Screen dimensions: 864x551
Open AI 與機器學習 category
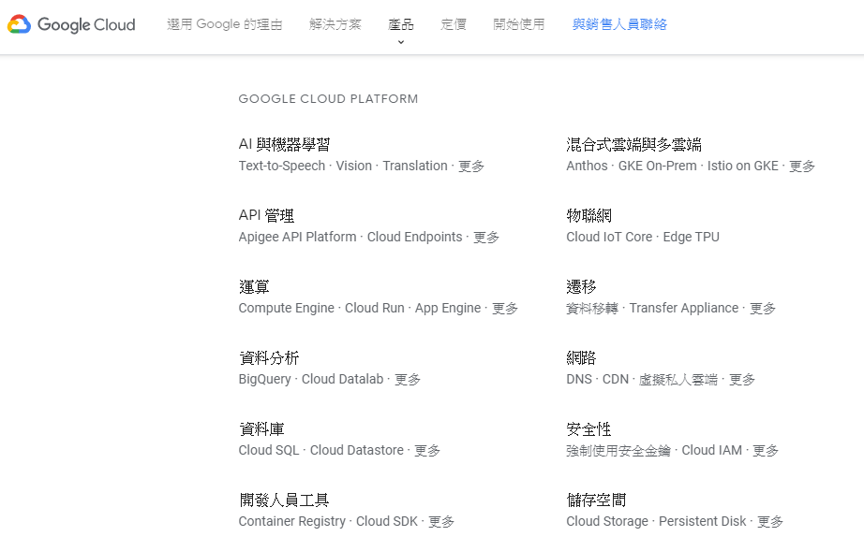(284, 145)
